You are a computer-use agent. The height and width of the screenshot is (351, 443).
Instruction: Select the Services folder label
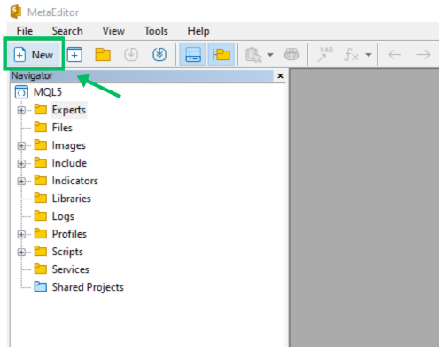(x=71, y=269)
